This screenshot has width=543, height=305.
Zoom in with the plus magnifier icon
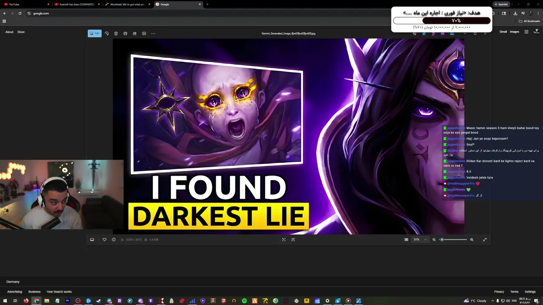click(472, 239)
